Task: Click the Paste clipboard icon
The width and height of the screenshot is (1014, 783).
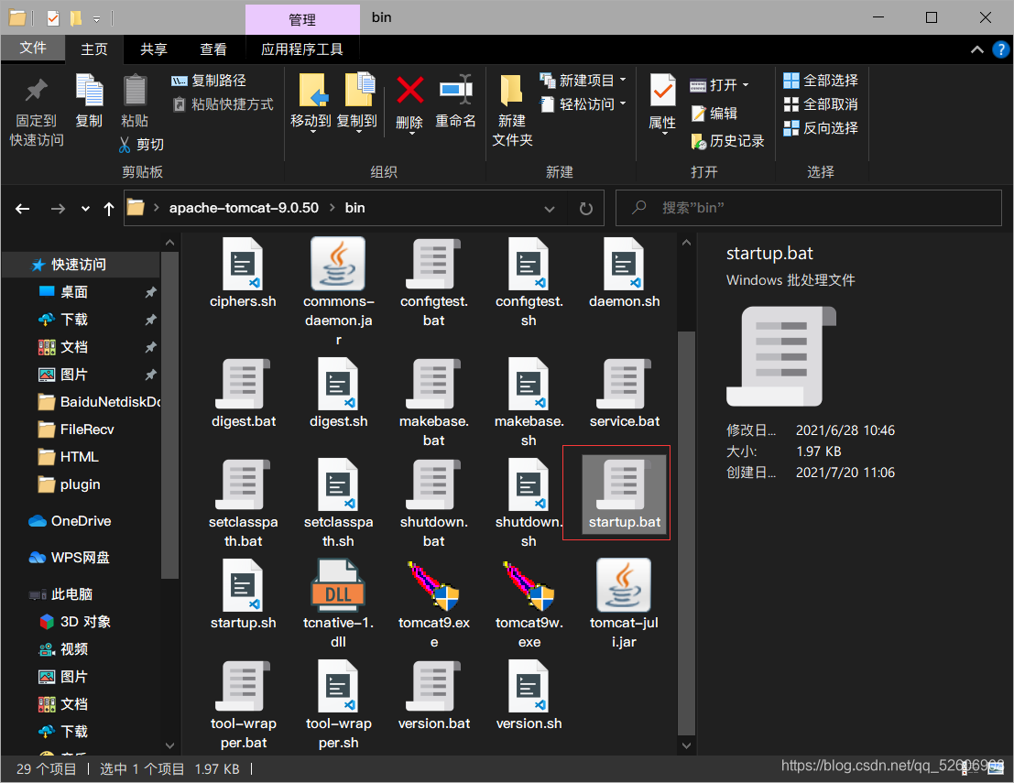Action: pyautogui.click(x=135, y=90)
